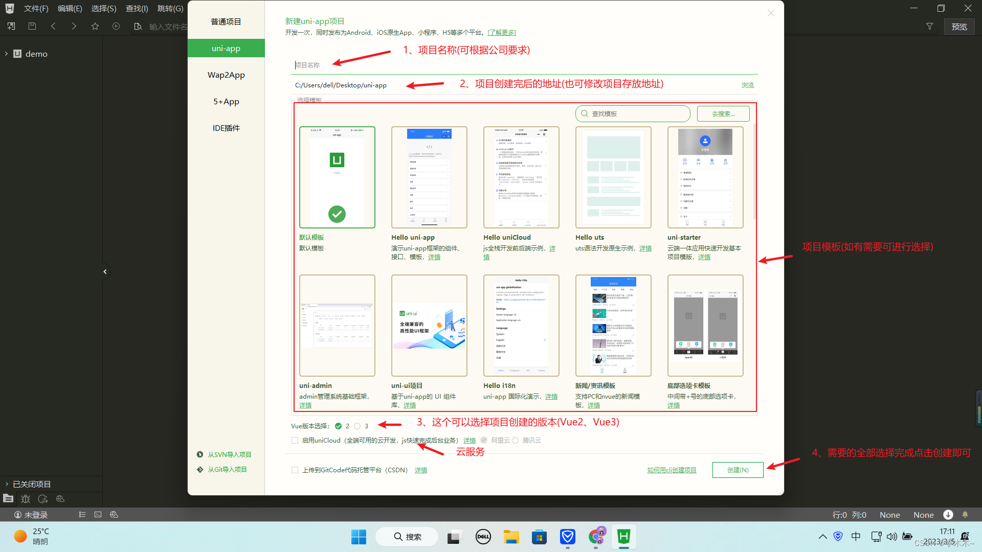This screenshot has width=982, height=552.
Task: Expand the 已关闭项目 section
Action: (x=7, y=484)
